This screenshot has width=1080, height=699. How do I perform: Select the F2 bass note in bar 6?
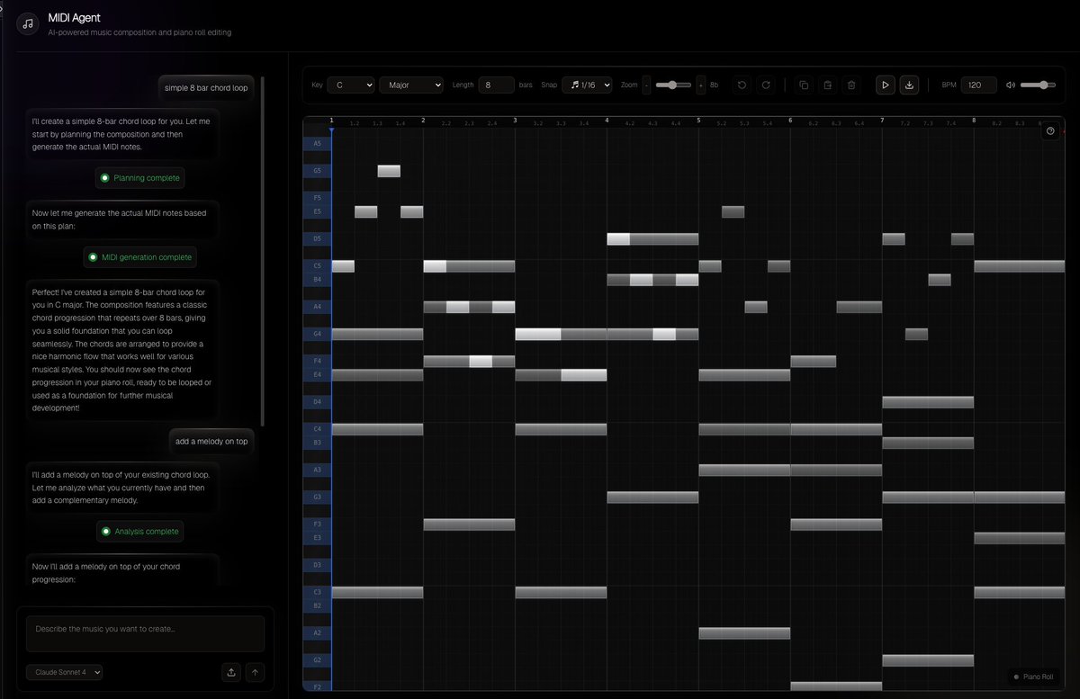[x=836, y=686]
